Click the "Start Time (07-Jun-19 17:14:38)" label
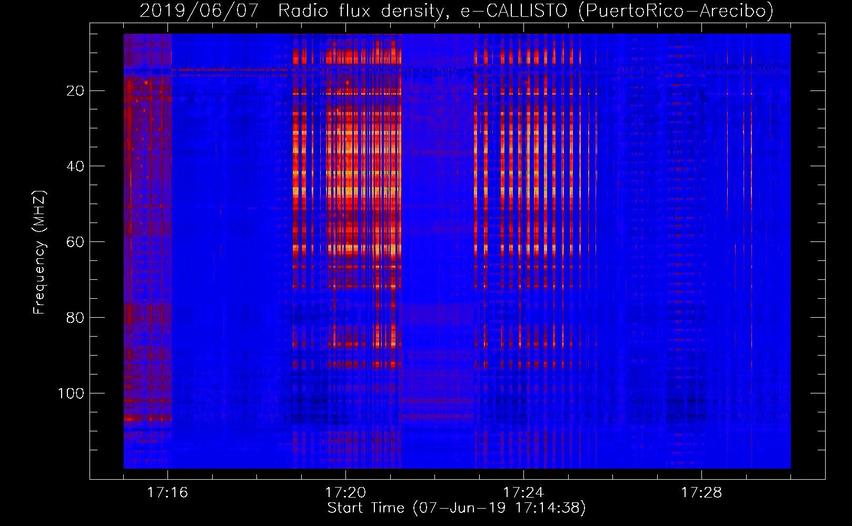 (457, 508)
